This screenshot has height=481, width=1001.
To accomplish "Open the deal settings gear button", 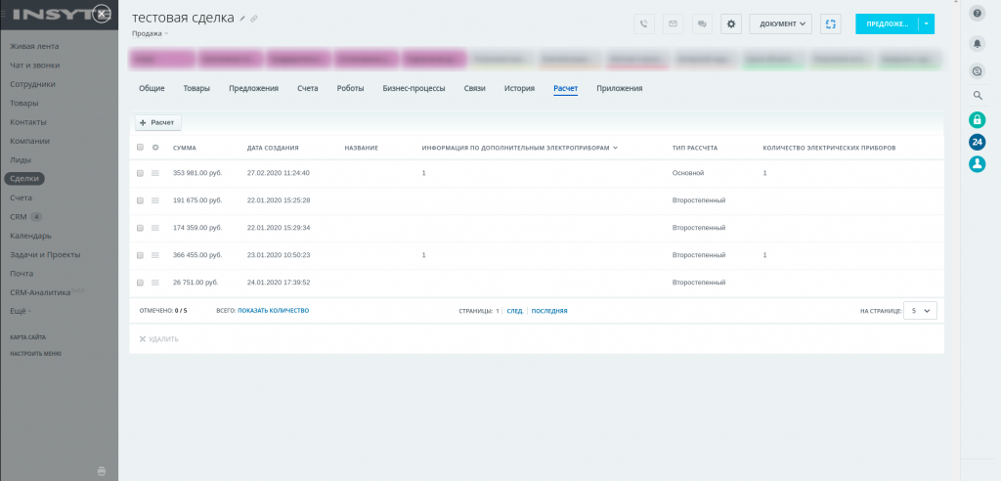I will (x=731, y=23).
